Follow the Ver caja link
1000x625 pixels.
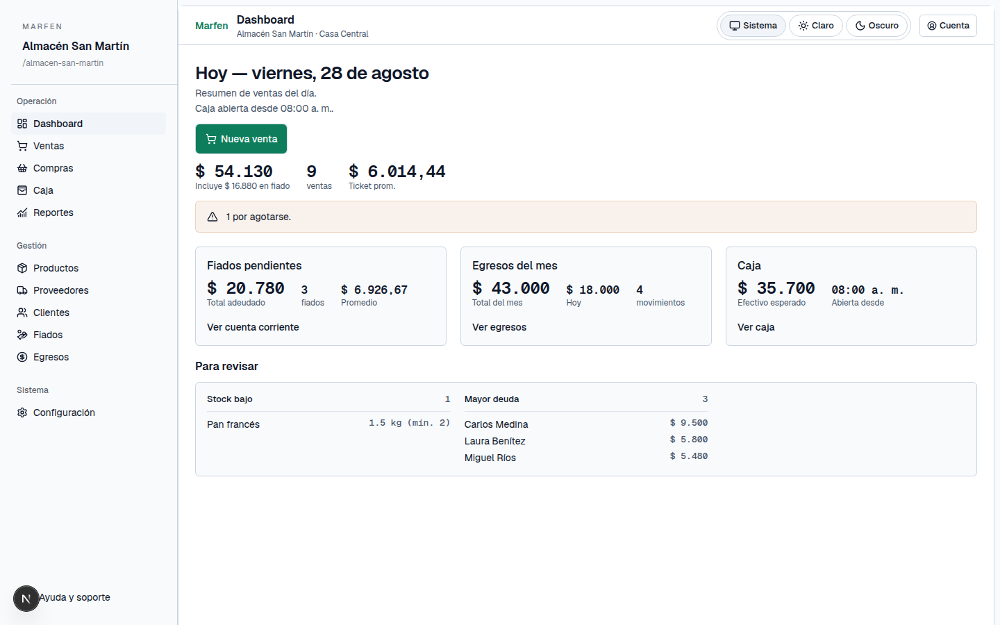(x=756, y=327)
